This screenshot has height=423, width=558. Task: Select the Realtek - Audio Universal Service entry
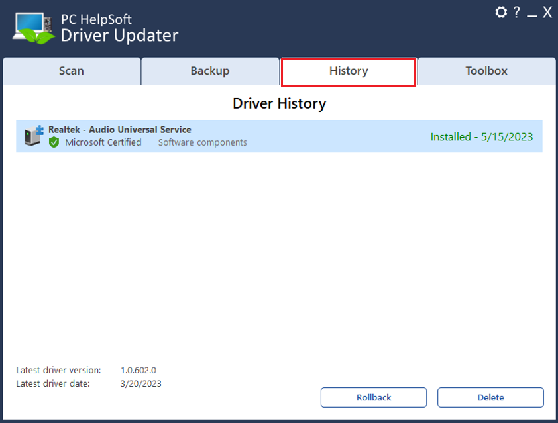pos(279,136)
